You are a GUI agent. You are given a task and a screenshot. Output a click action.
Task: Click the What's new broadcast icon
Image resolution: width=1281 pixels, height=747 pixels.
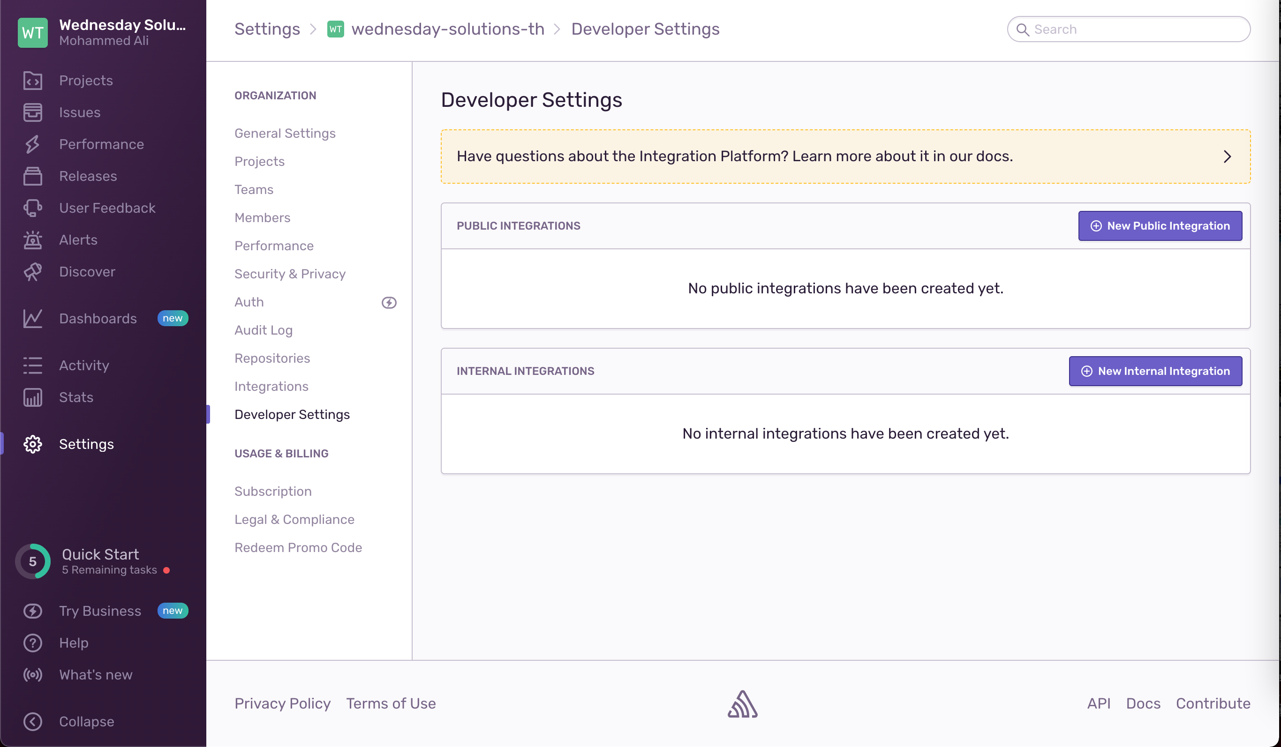[x=32, y=675]
